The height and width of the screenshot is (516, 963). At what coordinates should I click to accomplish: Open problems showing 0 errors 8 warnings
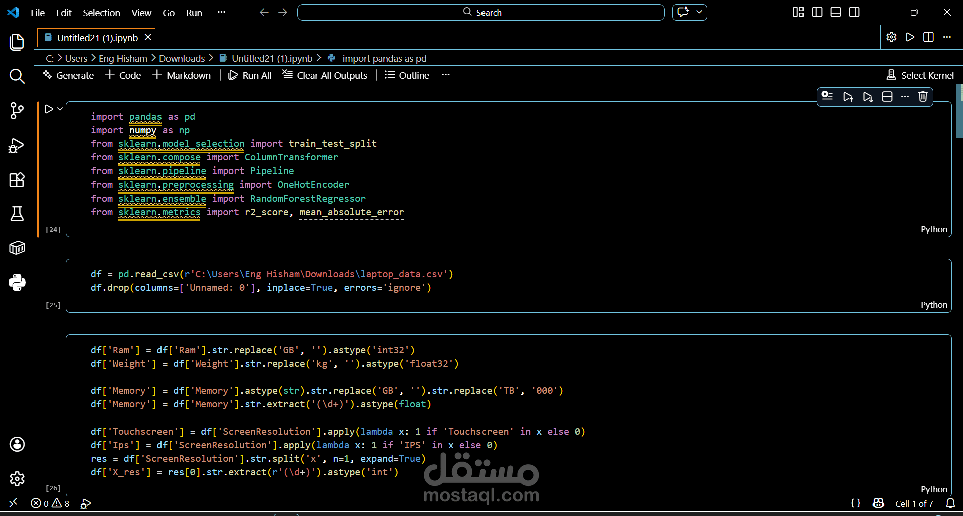50,503
